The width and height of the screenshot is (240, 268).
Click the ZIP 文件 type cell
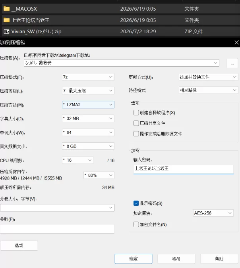click(194, 31)
